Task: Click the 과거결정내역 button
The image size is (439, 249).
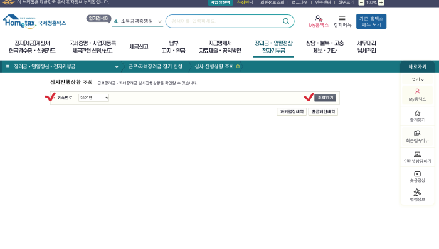Action: (292, 111)
